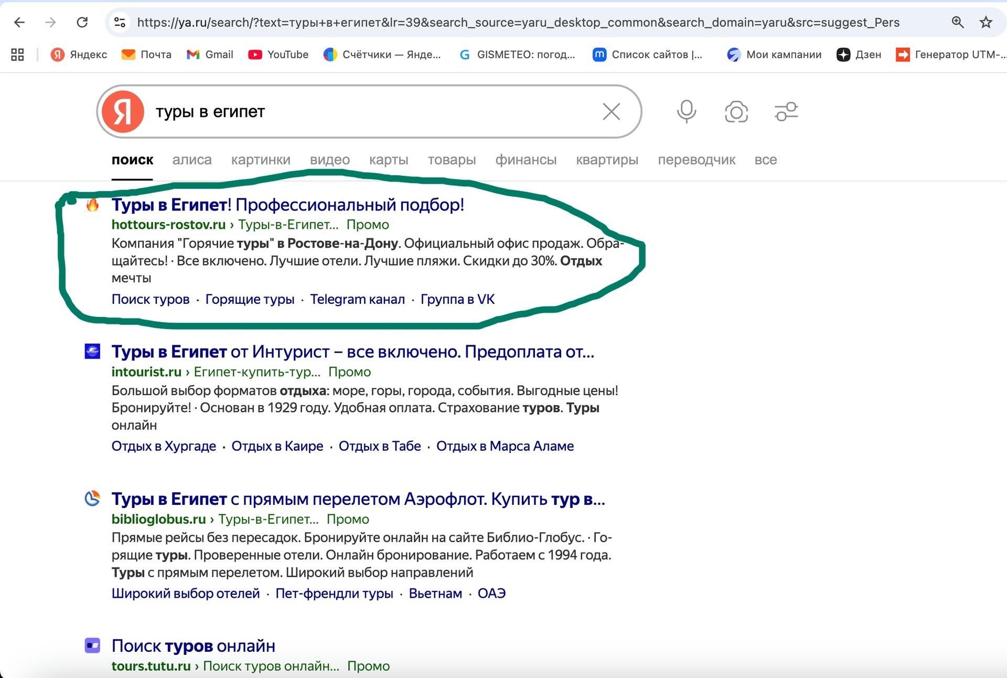
Task: Open search filters settings icon
Action: point(786,112)
